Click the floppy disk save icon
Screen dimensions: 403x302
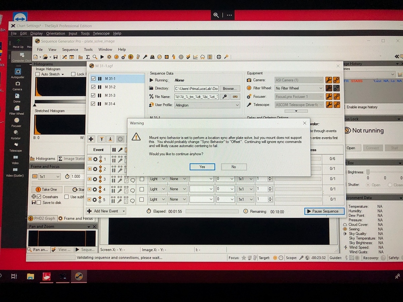click(x=55, y=57)
